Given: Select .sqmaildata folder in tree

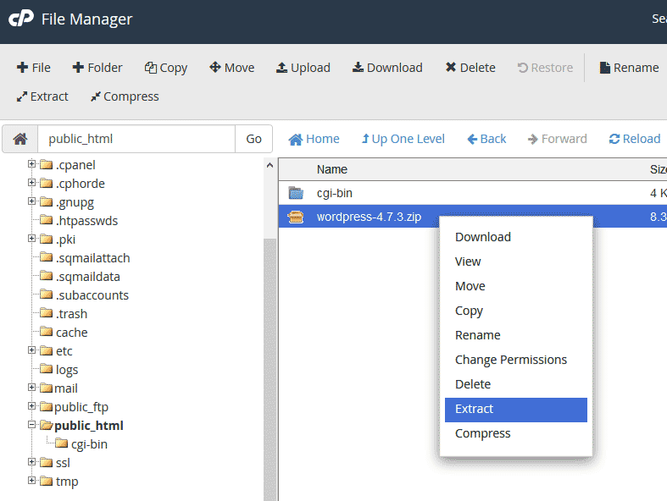Looking at the screenshot, I should (x=87, y=277).
